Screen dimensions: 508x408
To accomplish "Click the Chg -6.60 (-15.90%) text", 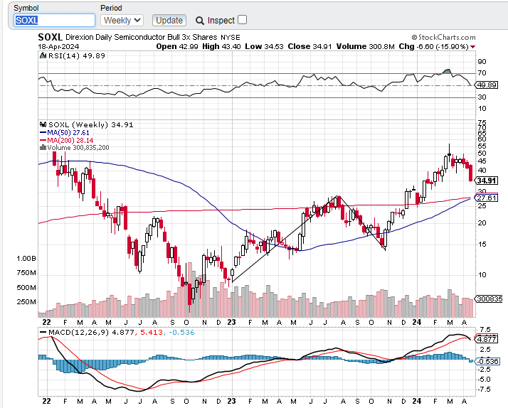I will pos(434,47).
